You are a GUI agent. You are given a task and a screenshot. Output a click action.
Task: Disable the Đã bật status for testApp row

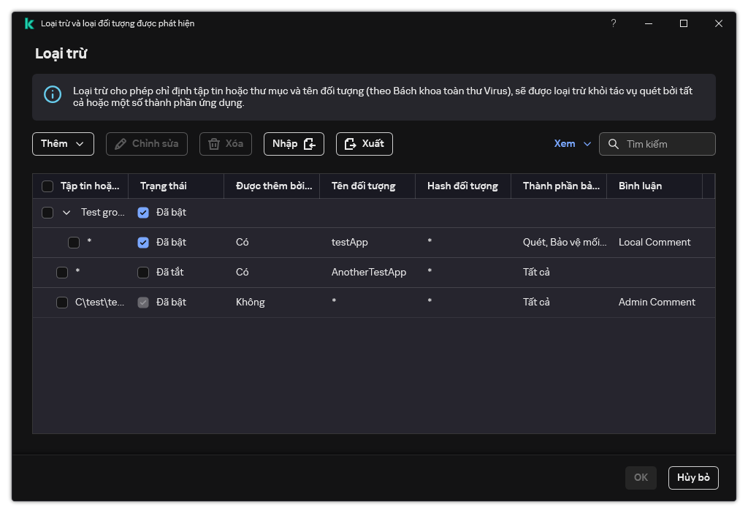pyautogui.click(x=143, y=243)
